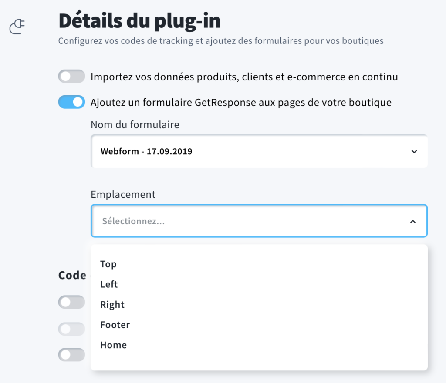The image size is (446, 383).
Task: Select Footer as form placement
Action: (115, 324)
